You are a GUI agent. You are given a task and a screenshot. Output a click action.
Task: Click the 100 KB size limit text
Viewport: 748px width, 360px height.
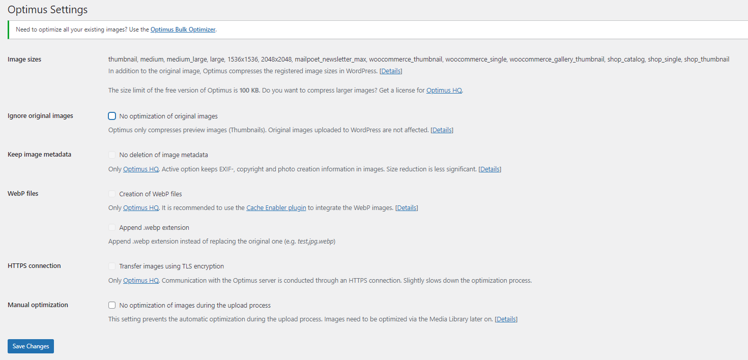coord(249,91)
